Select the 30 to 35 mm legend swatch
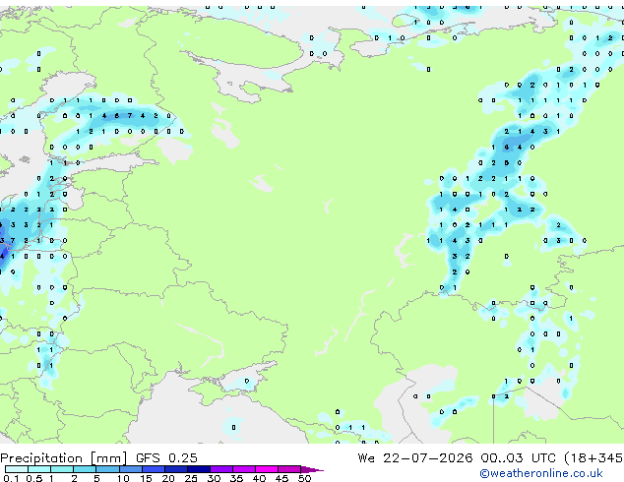The height and width of the screenshot is (482, 624). pyautogui.click(x=220, y=469)
